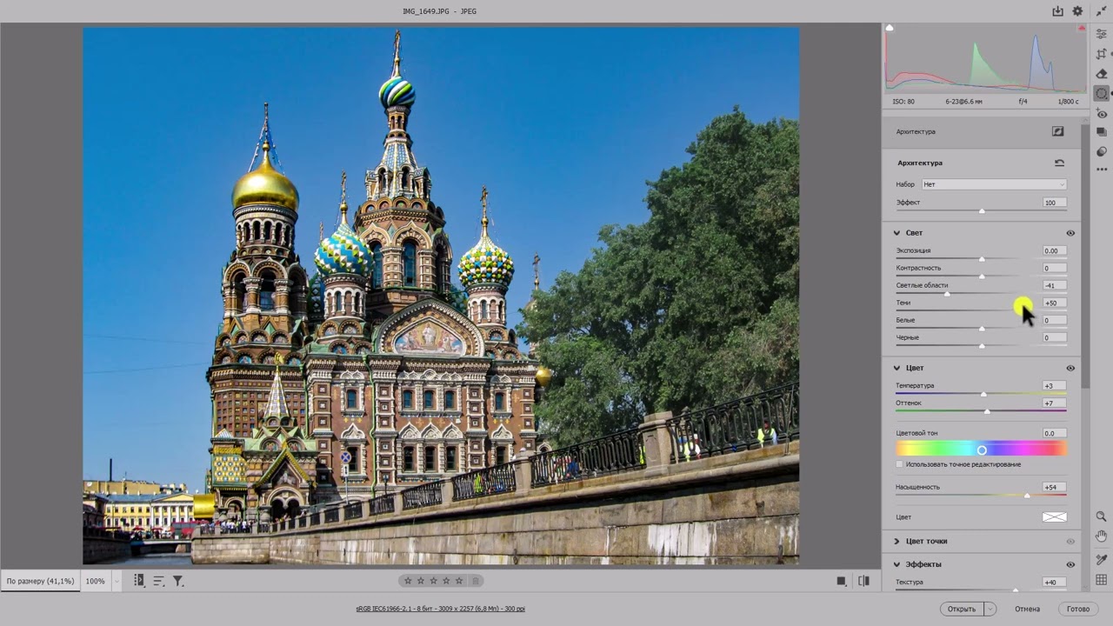This screenshot has width=1113, height=626.
Task: Click the Контрастность value field
Action: click(1054, 268)
